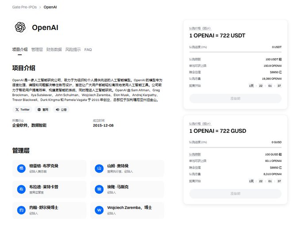Click the 埃 avatar of 埃隆·马斯克
Screen dimensions: 301x225
(x=99, y=189)
